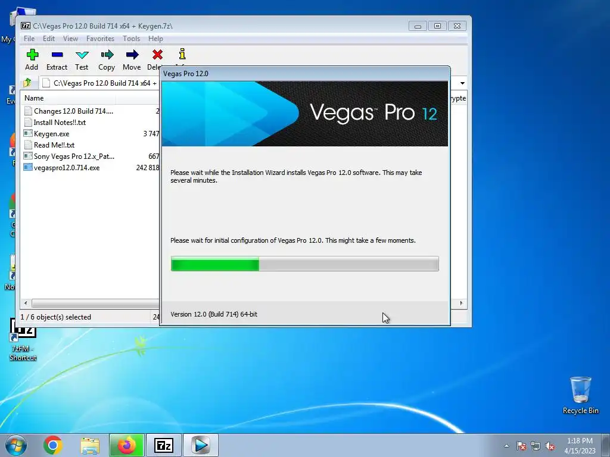Minimize the 7-Zip window
This screenshot has width=610, height=457.
[x=418, y=26]
